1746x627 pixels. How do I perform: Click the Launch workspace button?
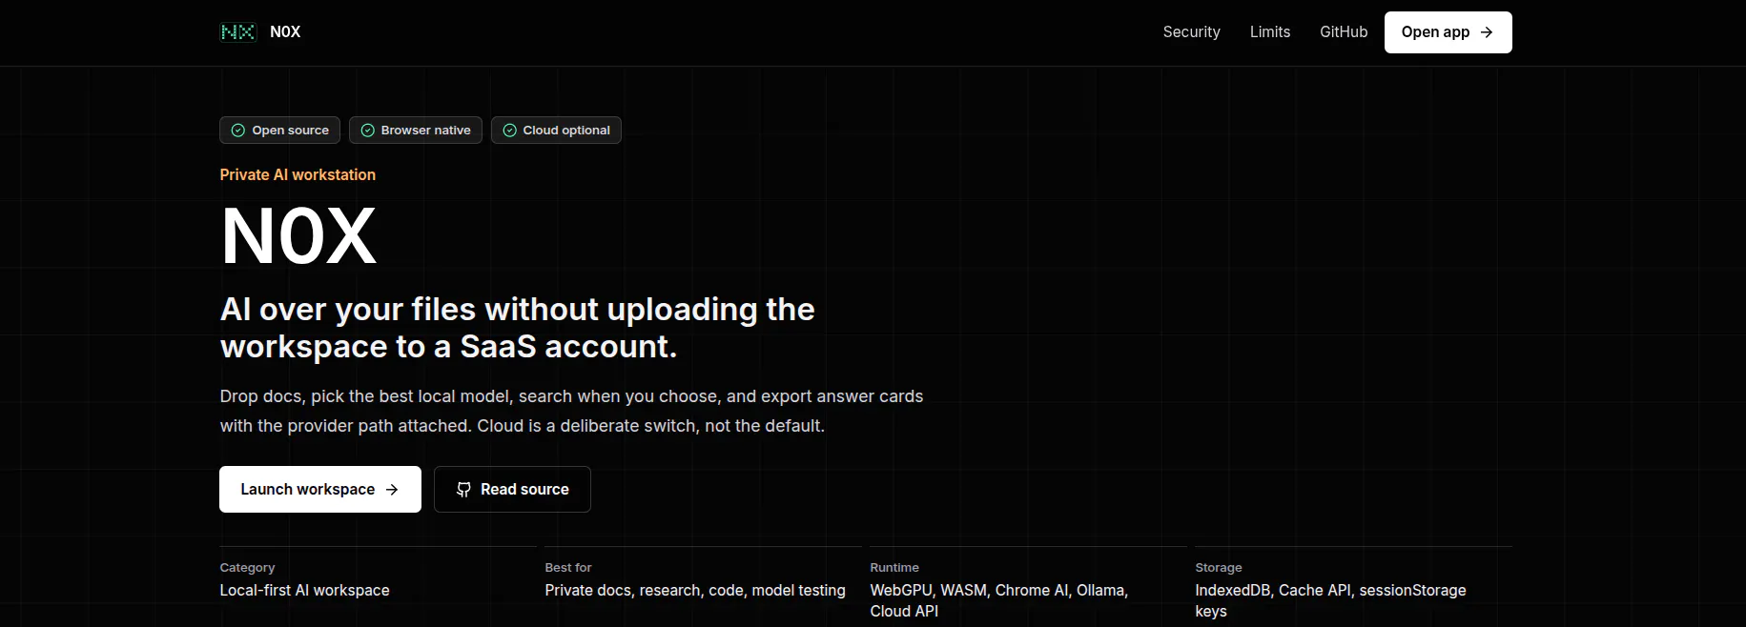320,489
